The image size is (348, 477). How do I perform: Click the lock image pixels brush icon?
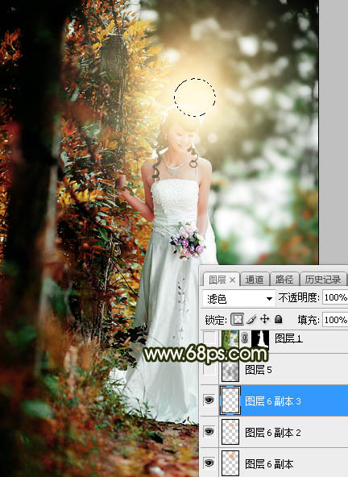[x=251, y=319]
